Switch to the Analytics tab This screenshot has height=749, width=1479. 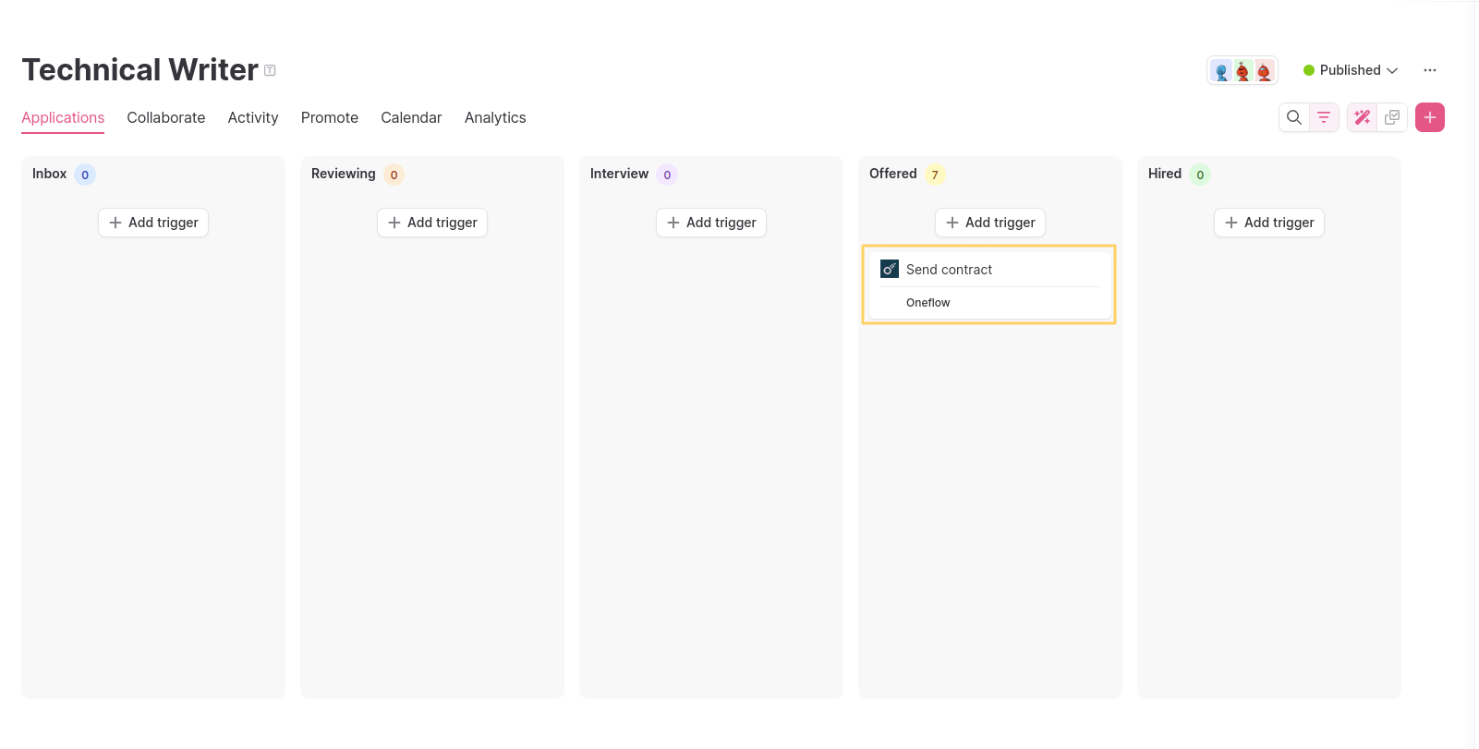pos(495,117)
